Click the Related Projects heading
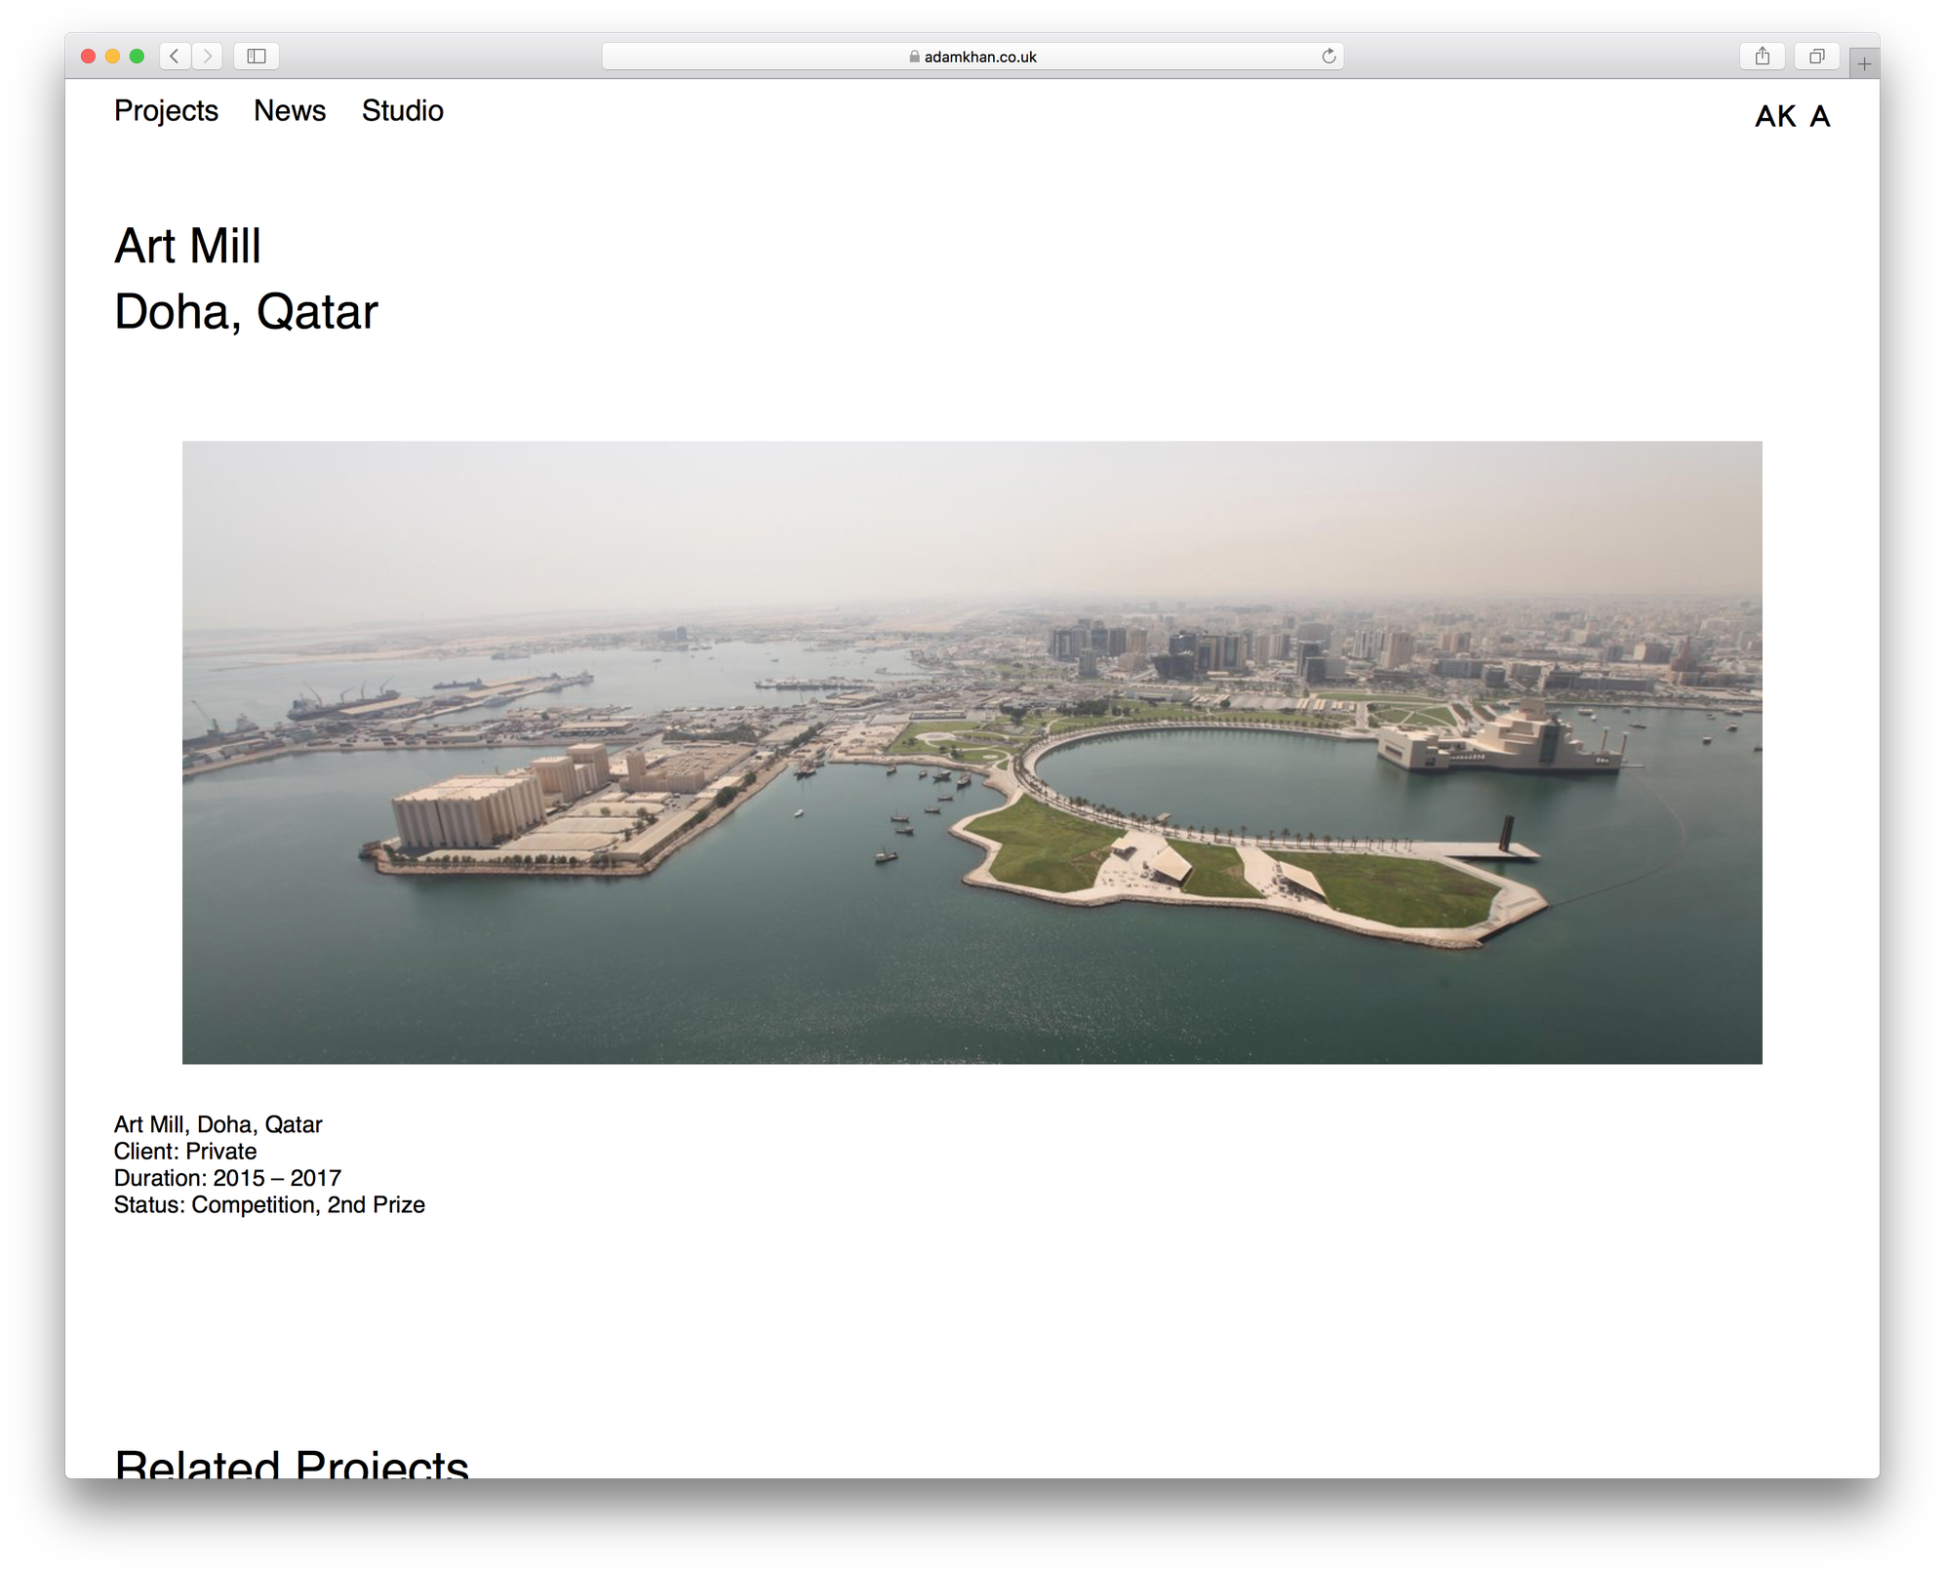This screenshot has height=1569, width=1944. 291,1464
